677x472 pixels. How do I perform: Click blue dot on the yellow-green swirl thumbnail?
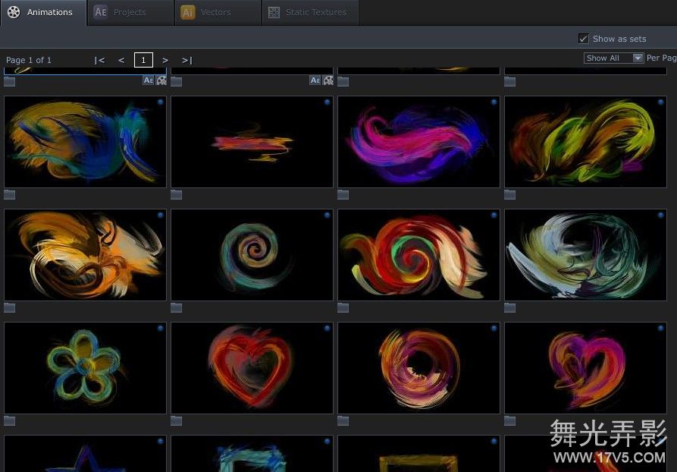click(660, 102)
